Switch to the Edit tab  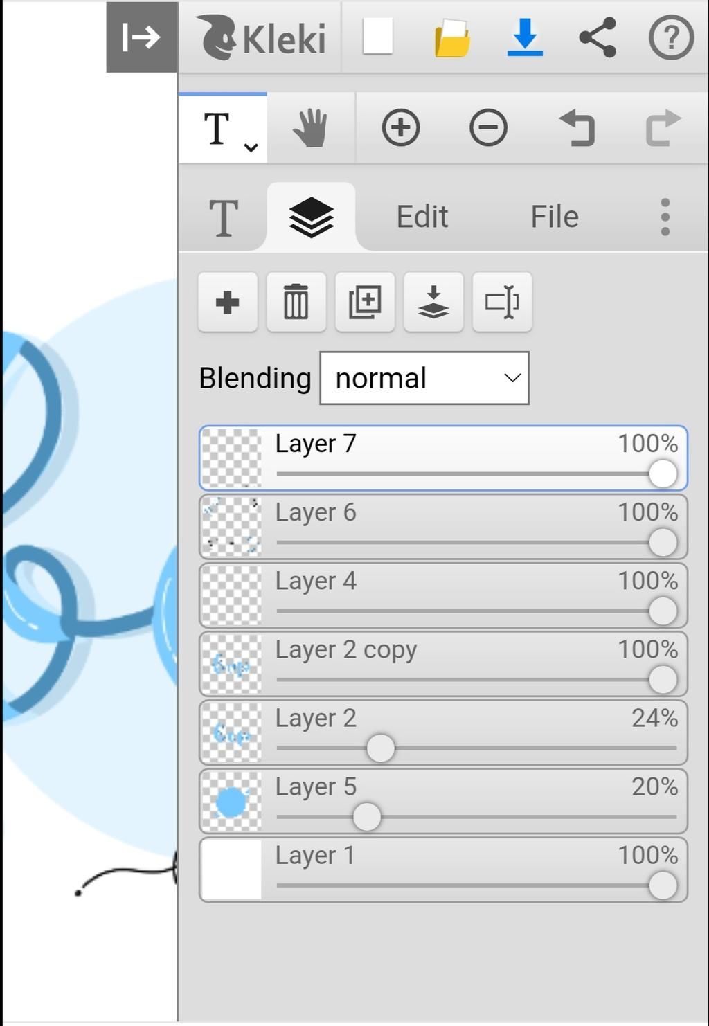422,217
